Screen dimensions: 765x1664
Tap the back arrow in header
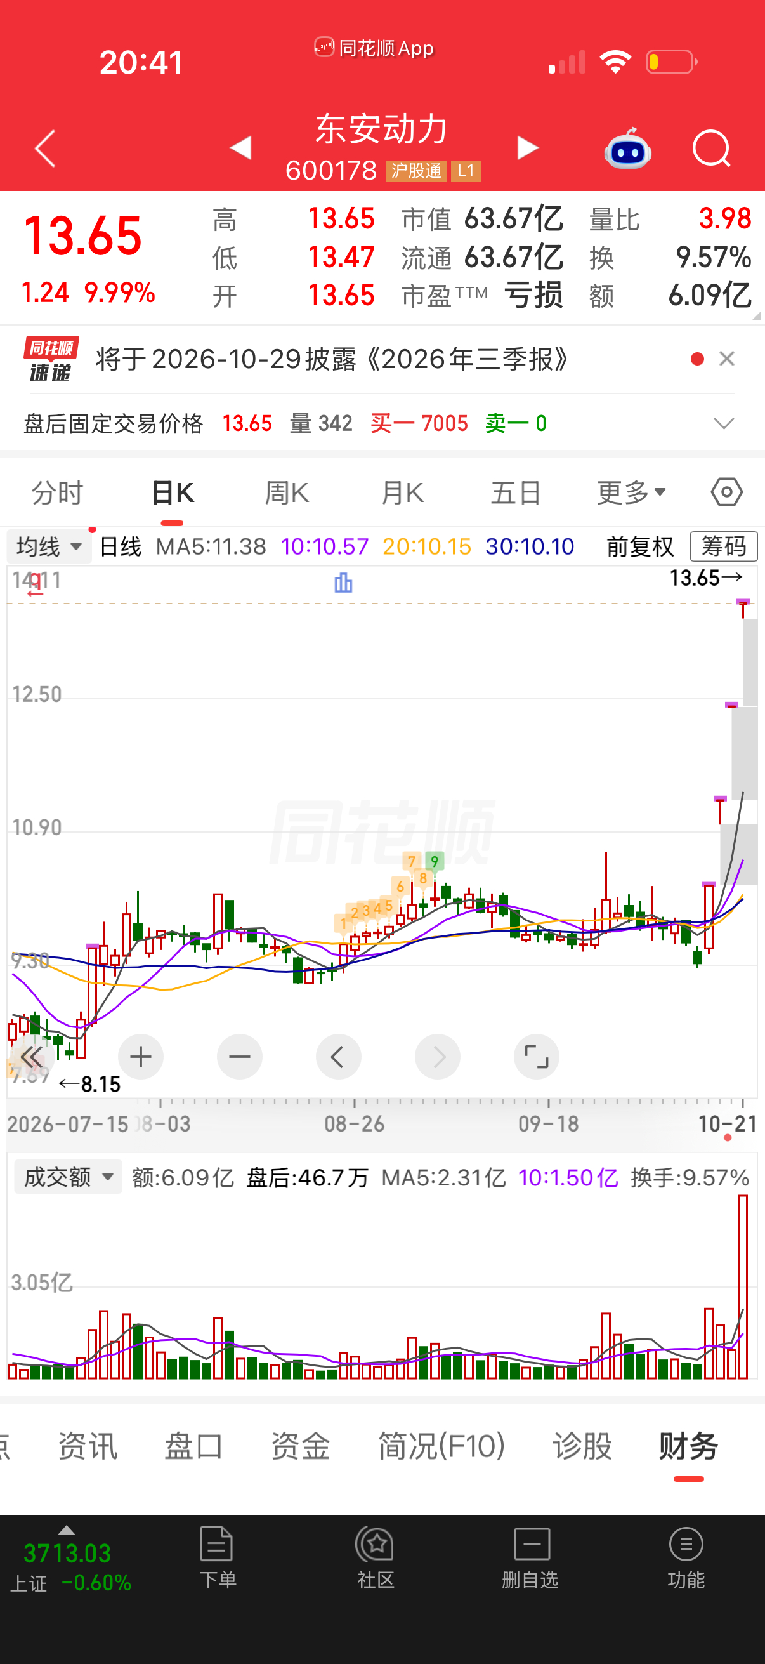point(45,149)
